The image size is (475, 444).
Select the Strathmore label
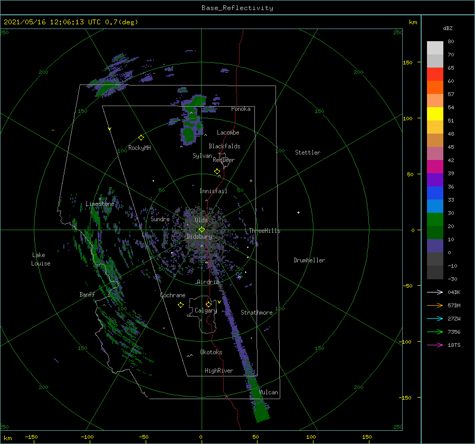point(256,313)
